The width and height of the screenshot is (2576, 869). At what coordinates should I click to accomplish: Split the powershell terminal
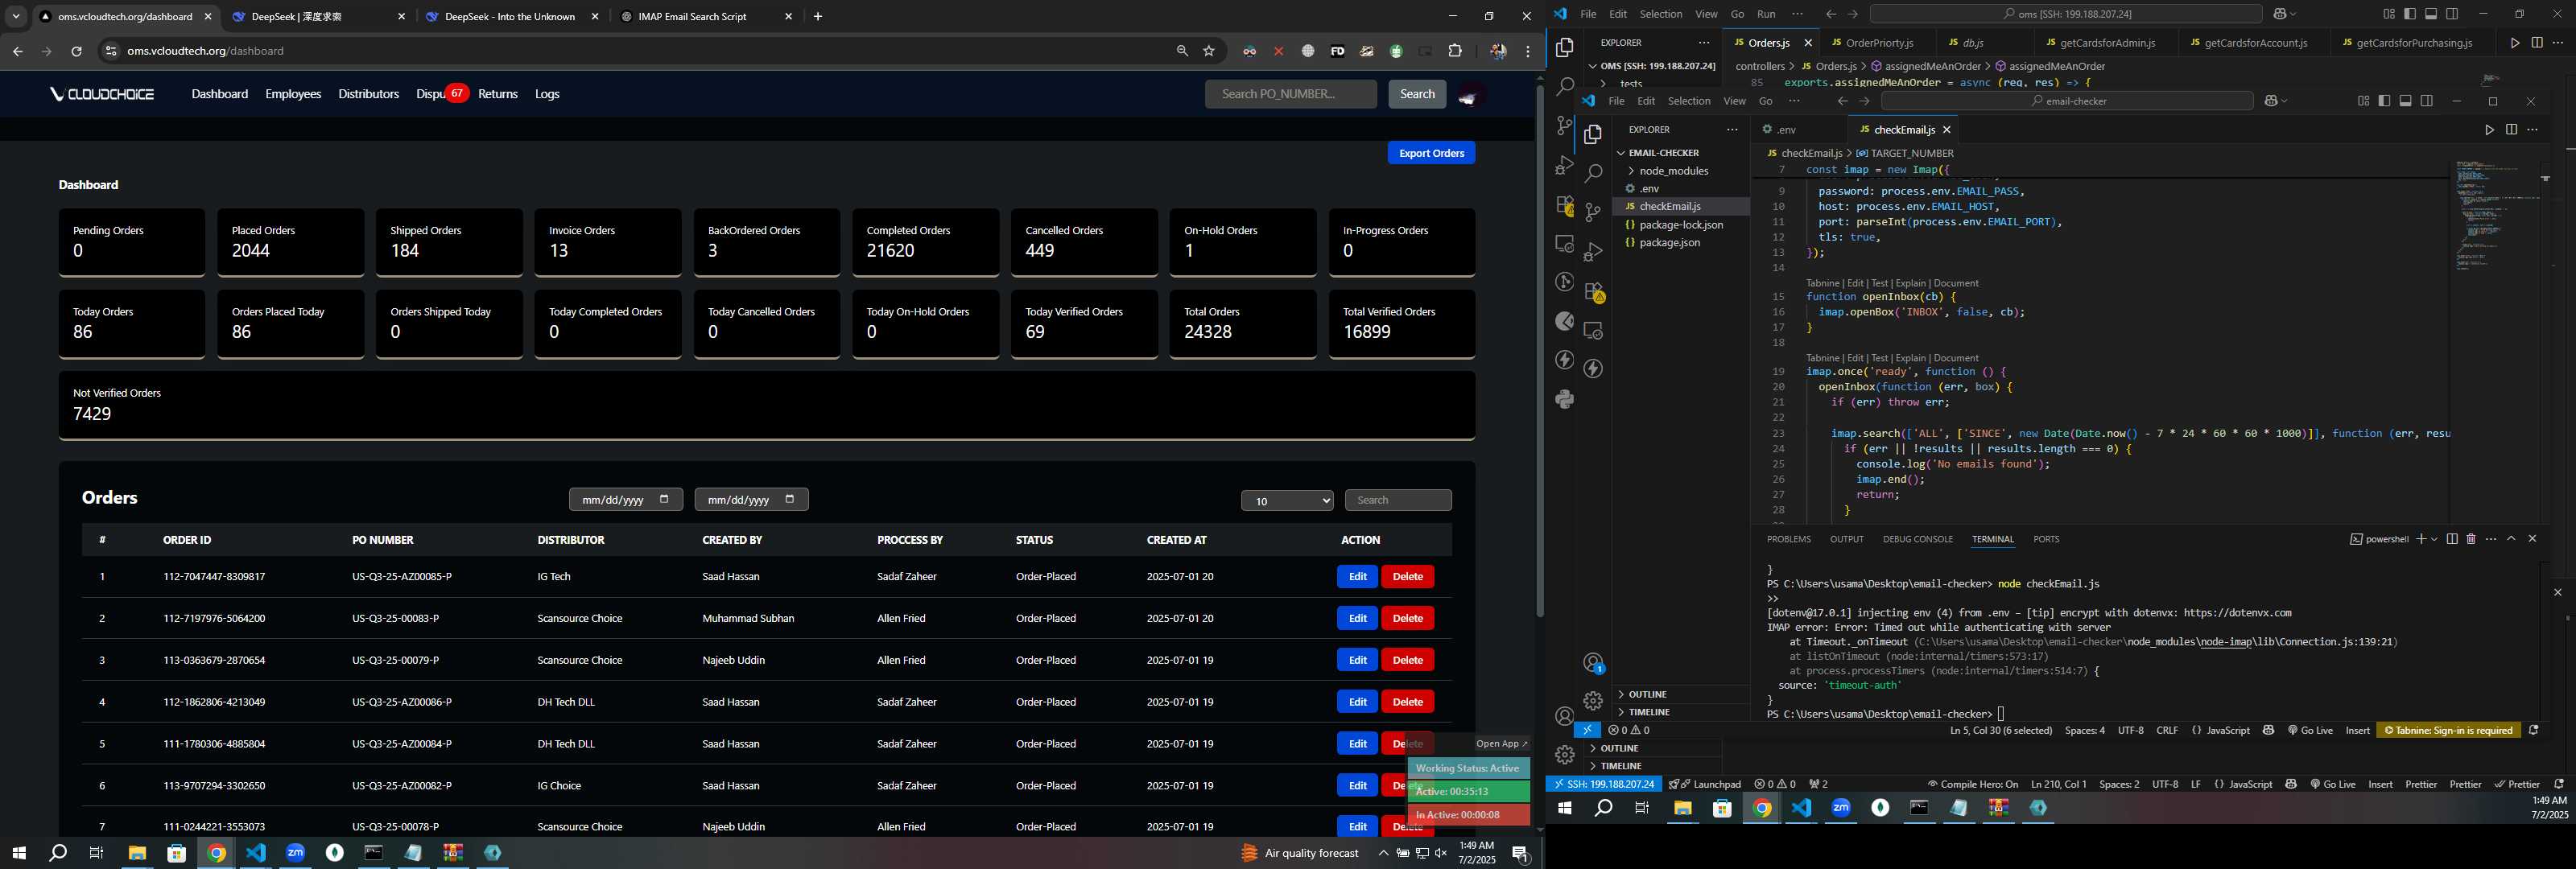click(x=2452, y=539)
